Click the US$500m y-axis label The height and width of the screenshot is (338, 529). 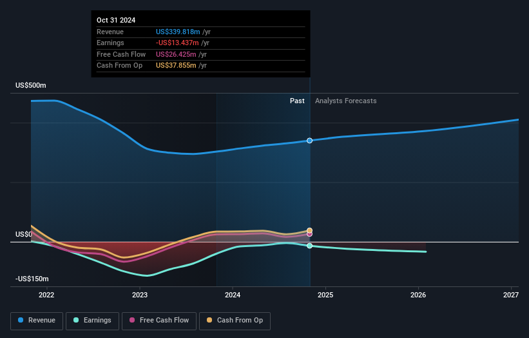(31, 85)
